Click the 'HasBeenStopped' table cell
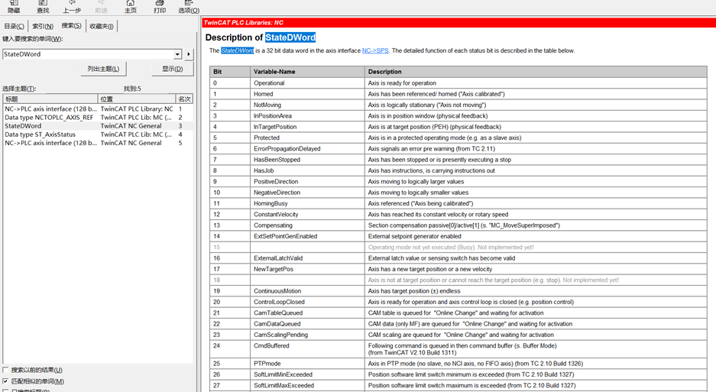The height and width of the screenshot is (392, 716). coord(308,160)
